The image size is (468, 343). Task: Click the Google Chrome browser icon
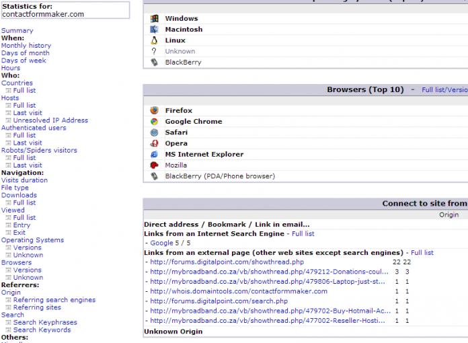click(x=154, y=122)
